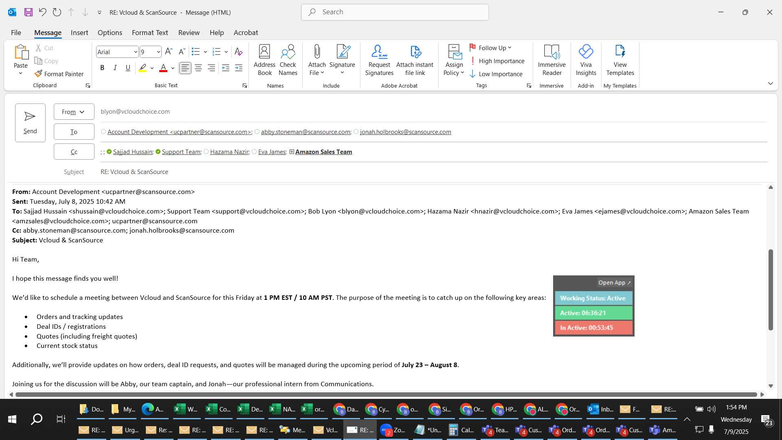Screen dimensions: 782x440
Task: Increase indent of paragraph
Action: [239, 68]
